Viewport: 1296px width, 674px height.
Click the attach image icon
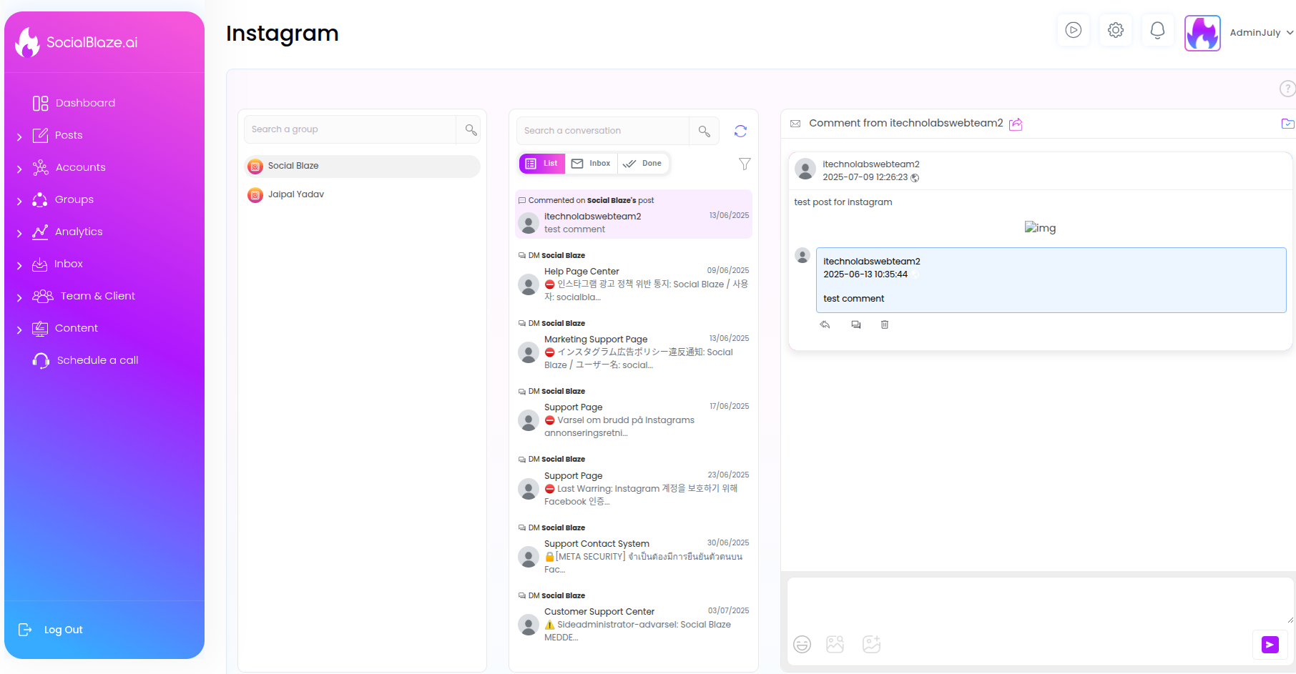(835, 645)
